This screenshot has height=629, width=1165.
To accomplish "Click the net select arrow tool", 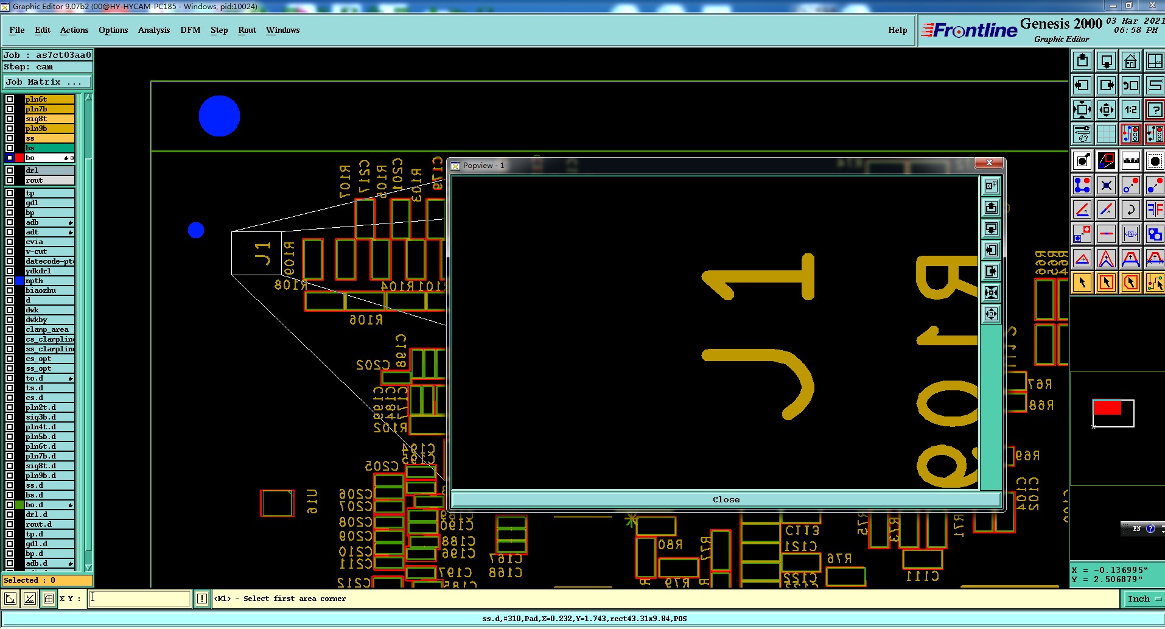I will tap(1155, 283).
